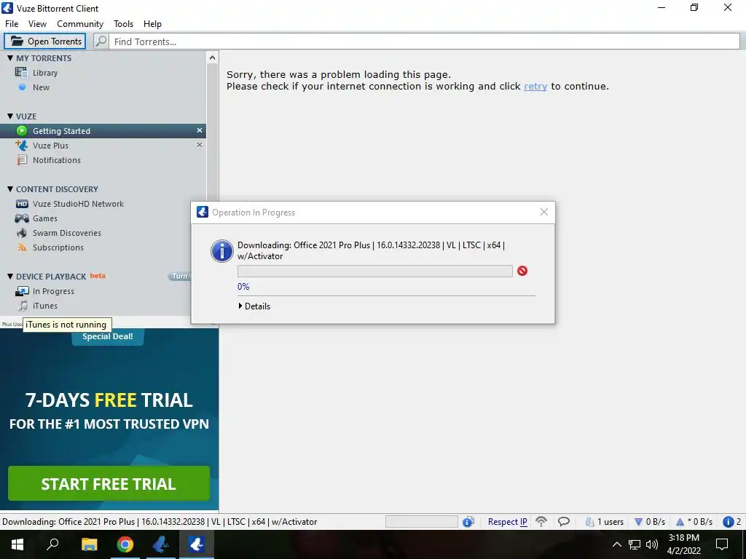
Task: Open the View menu
Action: 37,24
